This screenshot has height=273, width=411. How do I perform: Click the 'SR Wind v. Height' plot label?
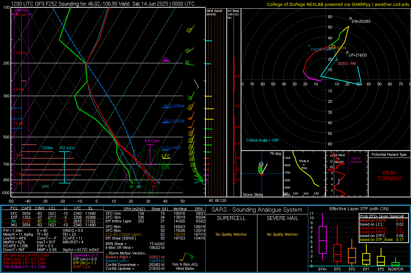point(339,159)
